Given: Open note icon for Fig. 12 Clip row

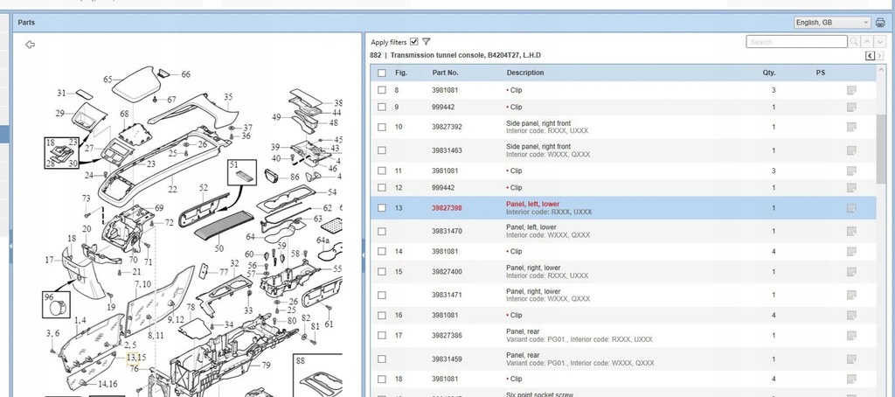Looking at the screenshot, I should click(851, 188).
